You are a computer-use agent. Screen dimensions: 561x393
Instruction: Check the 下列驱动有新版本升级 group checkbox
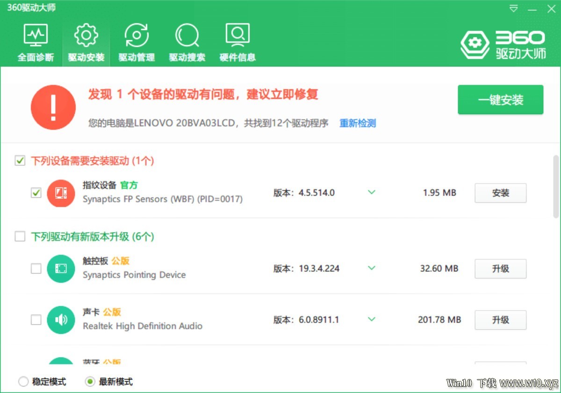coord(20,236)
